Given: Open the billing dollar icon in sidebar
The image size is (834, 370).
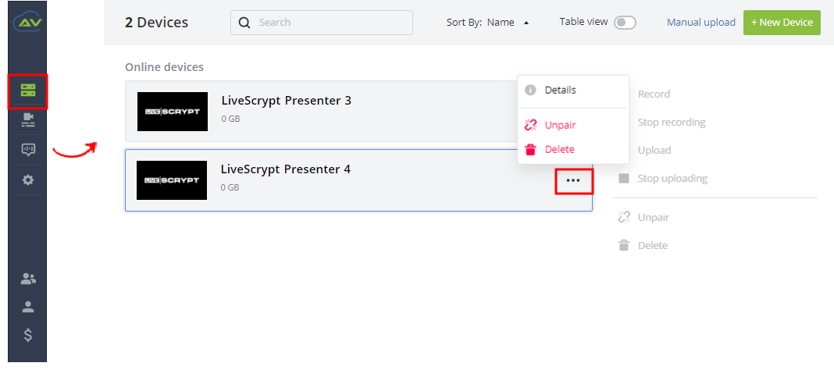Looking at the screenshot, I should pyautogui.click(x=28, y=335).
